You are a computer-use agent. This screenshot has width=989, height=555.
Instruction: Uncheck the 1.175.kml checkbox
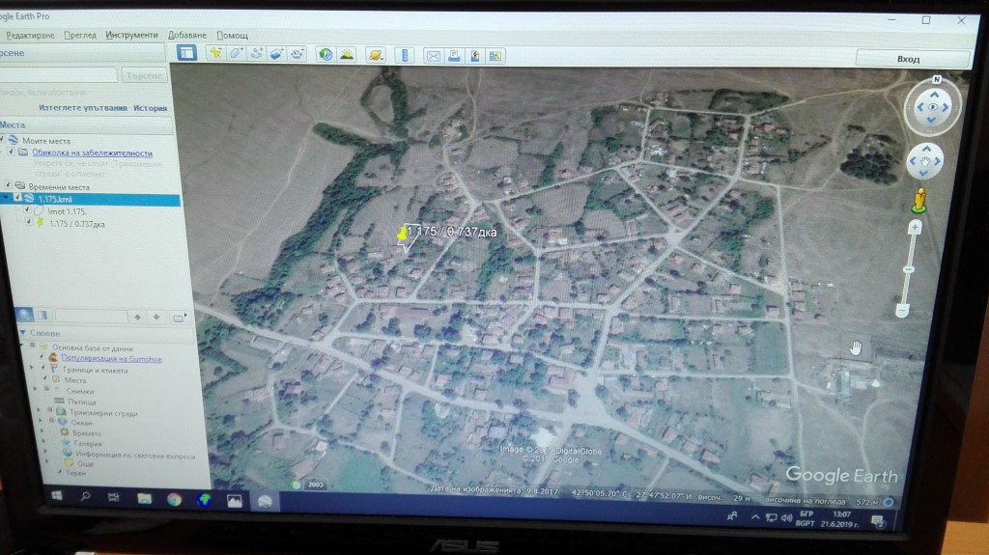(x=17, y=199)
